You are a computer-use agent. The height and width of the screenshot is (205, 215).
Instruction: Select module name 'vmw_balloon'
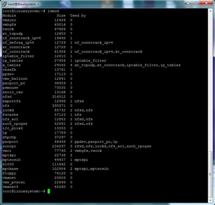click(x=15, y=78)
